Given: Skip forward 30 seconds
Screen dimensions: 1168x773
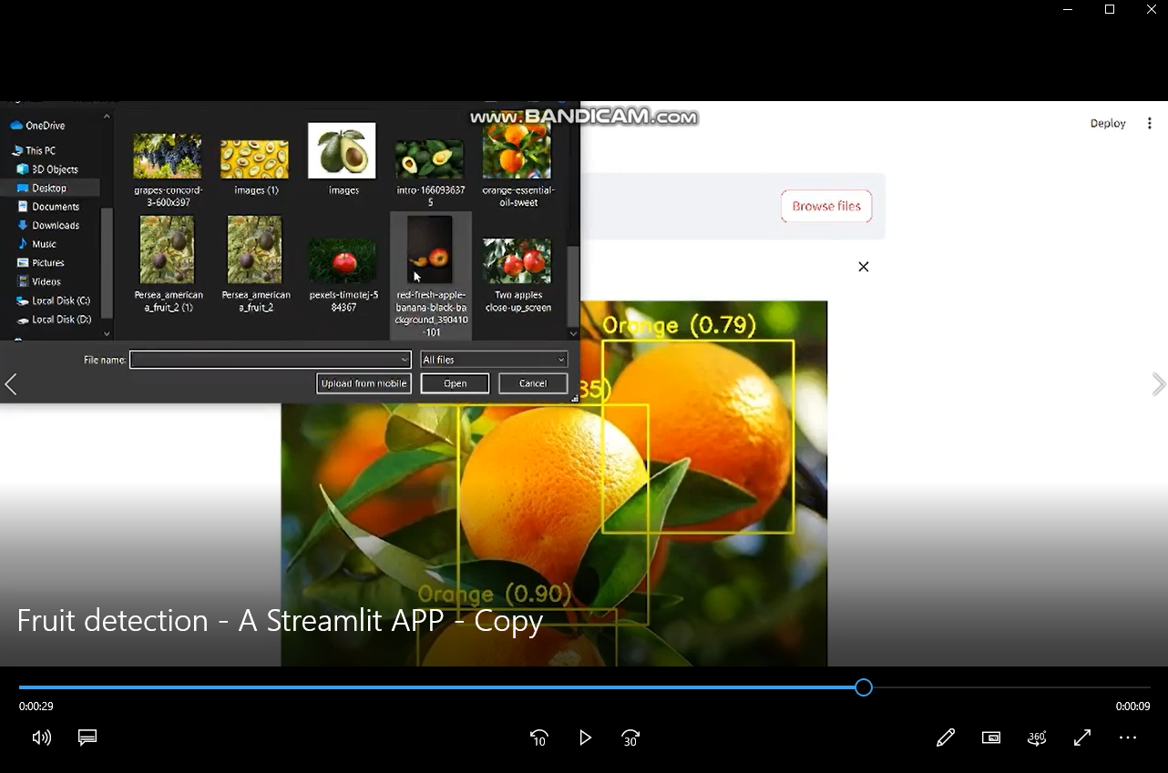Looking at the screenshot, I should click(x=630, y=737).
